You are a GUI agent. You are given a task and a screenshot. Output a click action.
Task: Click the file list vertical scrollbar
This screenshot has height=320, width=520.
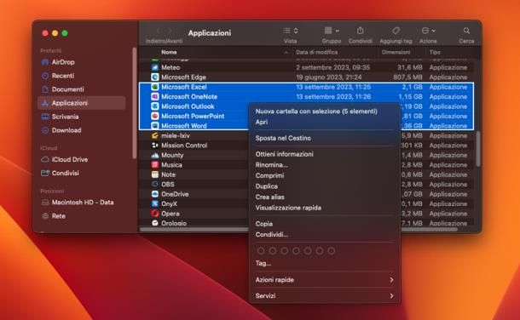click(478, 149)
